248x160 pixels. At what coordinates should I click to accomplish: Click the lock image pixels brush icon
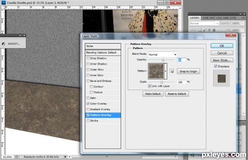pyautogui.click(x=205, y=30)
